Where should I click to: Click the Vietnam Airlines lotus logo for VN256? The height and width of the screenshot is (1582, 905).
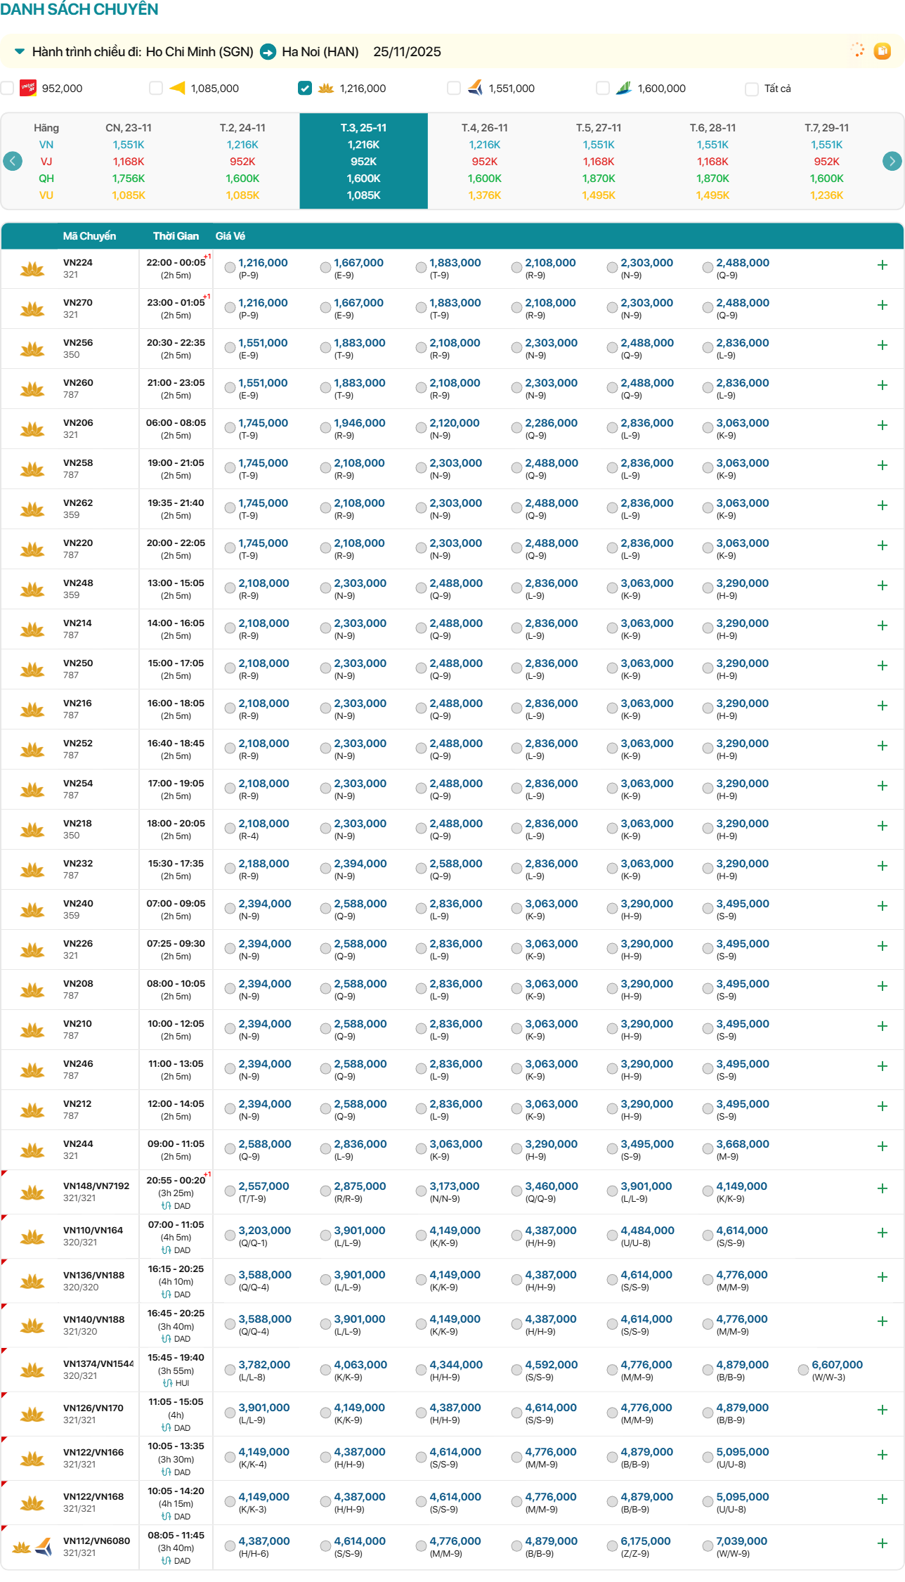tap(32, 349)
